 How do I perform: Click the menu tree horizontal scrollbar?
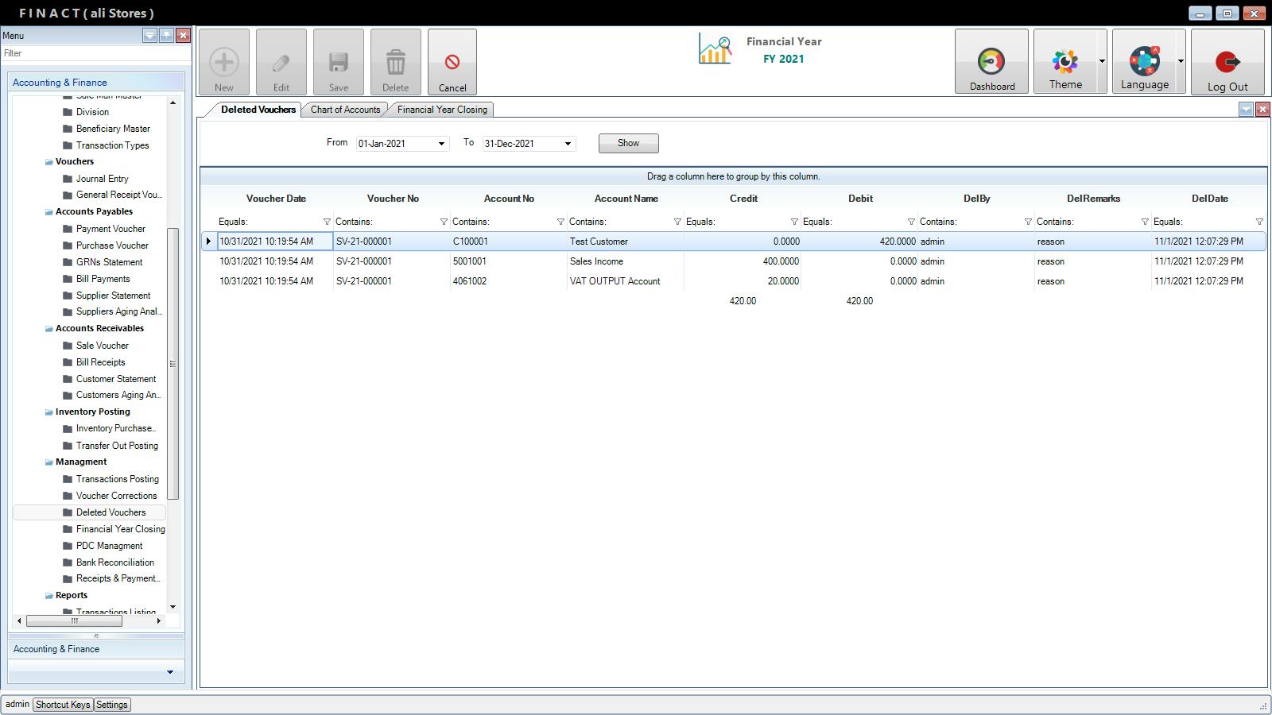click(x=75, y=621)
